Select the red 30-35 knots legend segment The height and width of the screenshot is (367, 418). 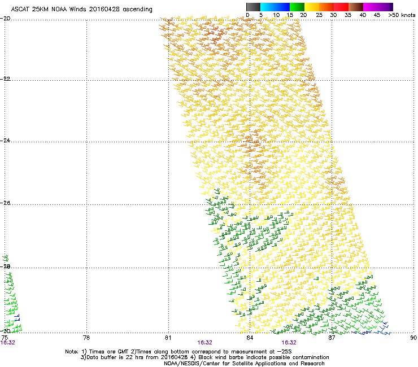pos(341,7)
